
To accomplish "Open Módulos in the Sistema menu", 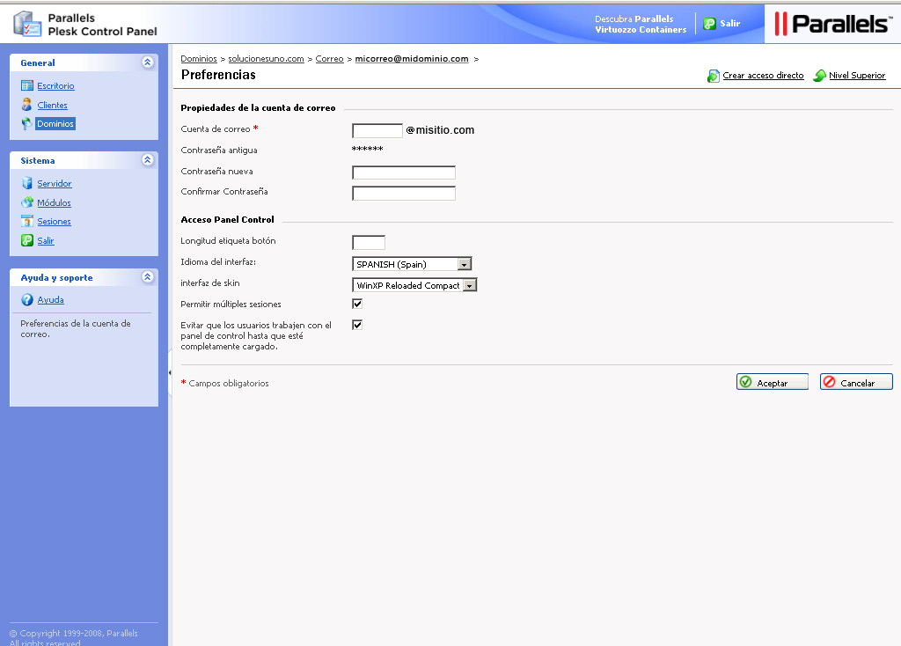I will click(54, 203).
